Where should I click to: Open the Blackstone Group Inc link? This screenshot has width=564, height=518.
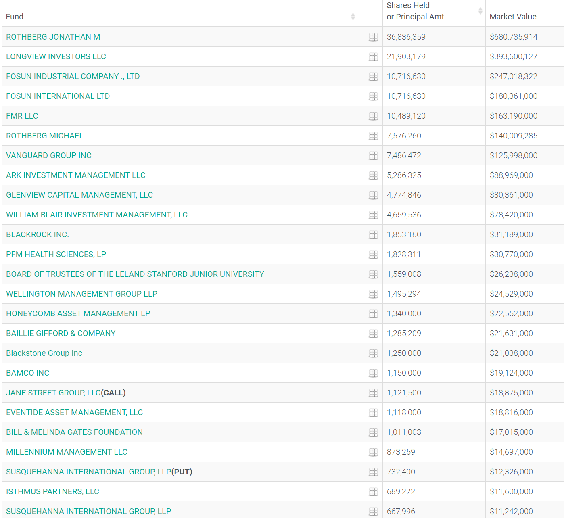tap(44, 353)
